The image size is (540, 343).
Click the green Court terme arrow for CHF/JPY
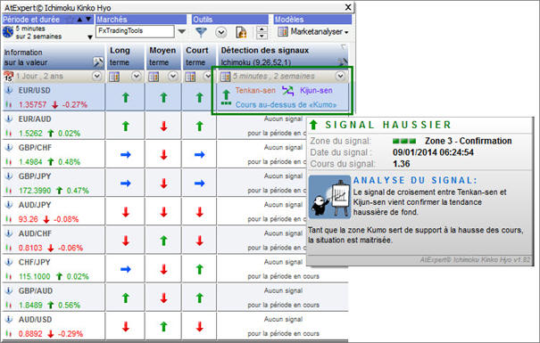coord(199,269)
